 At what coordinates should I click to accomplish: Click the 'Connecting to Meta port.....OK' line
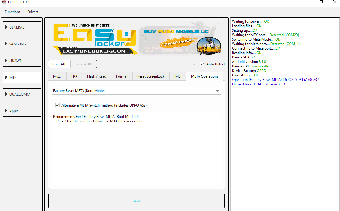pos(256,48)
